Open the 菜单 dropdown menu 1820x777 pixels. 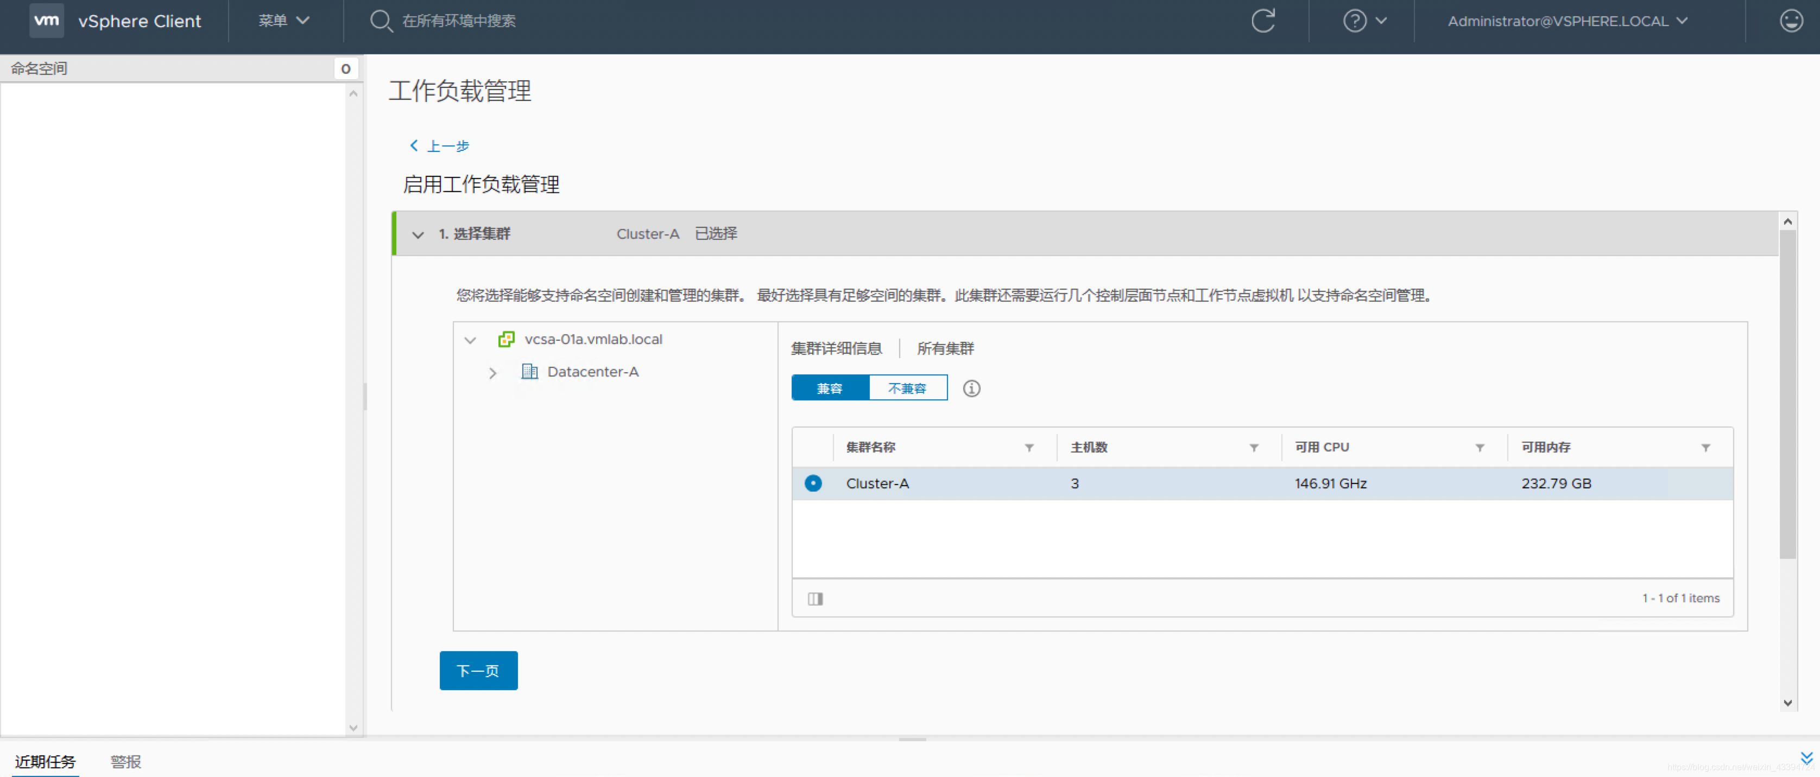tap(283, 21)
